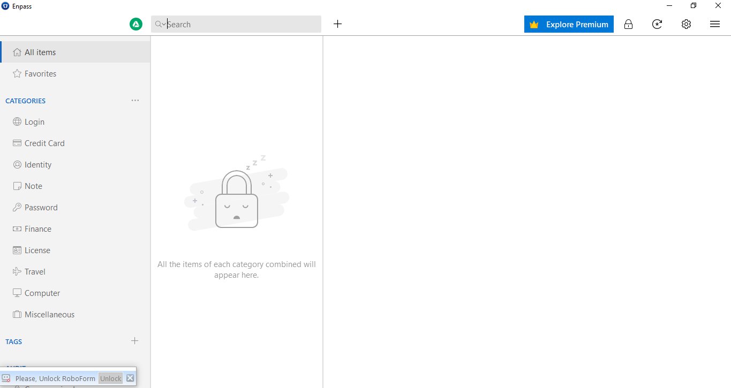Select the Login category
The image size is (731, 388).
(x=34, y=122)
